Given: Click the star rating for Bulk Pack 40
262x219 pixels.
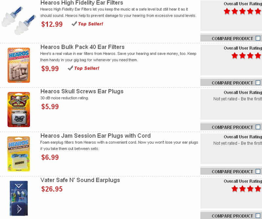Looking at the screenshot, I should click(247, 56).
